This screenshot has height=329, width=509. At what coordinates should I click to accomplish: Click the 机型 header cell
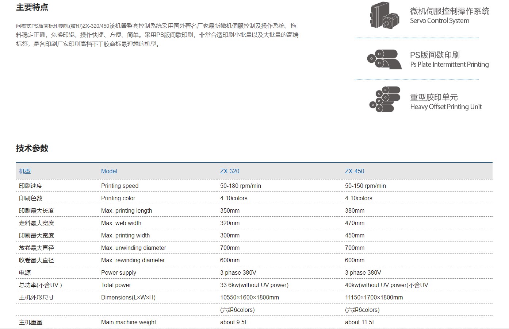point(25,171)
